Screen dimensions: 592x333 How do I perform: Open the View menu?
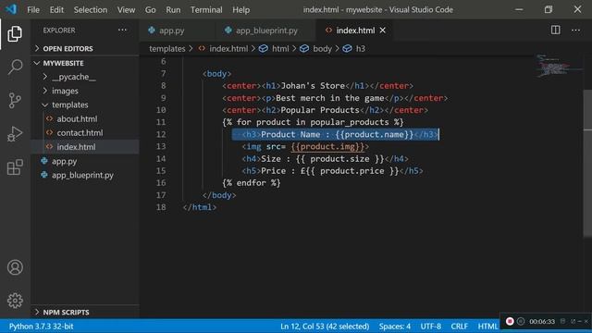(x=126, y=10)
